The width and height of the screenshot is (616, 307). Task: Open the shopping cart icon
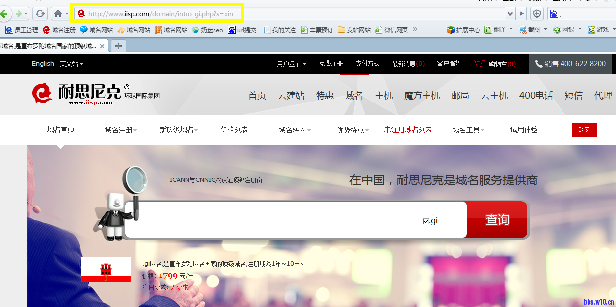(x=479, y=64)
